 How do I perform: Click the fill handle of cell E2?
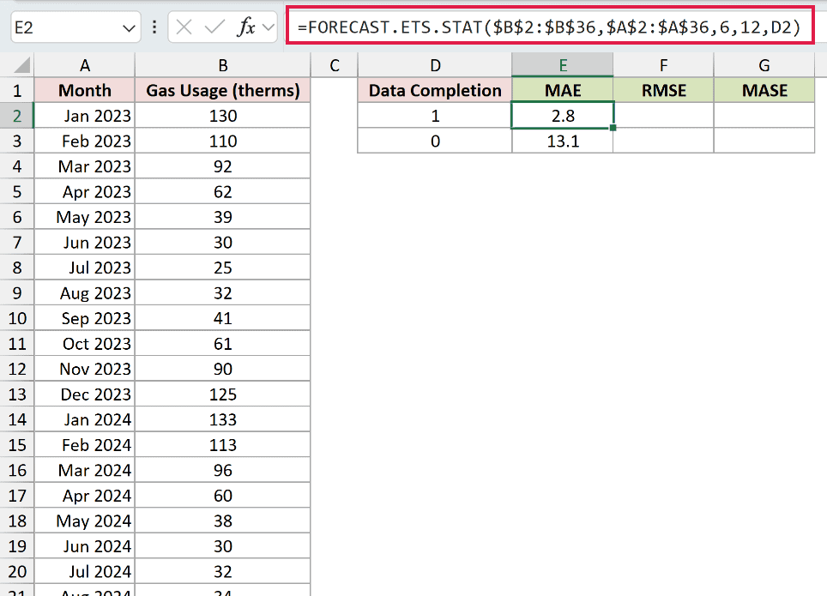pos(613,128)
